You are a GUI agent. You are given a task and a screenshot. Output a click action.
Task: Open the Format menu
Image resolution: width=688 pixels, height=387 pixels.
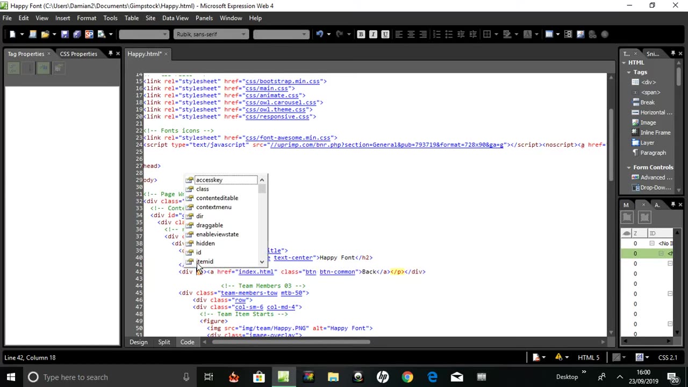(87, 18)
